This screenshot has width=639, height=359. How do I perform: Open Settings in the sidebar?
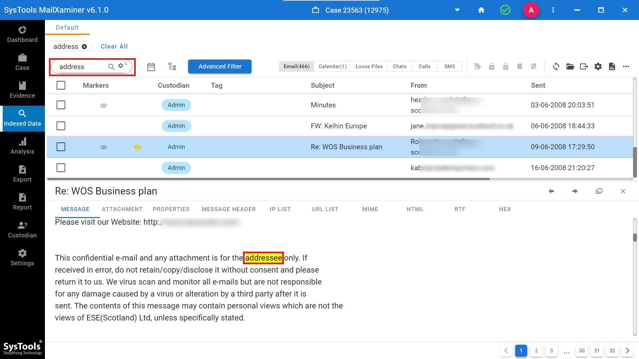[x=22, y=258]
